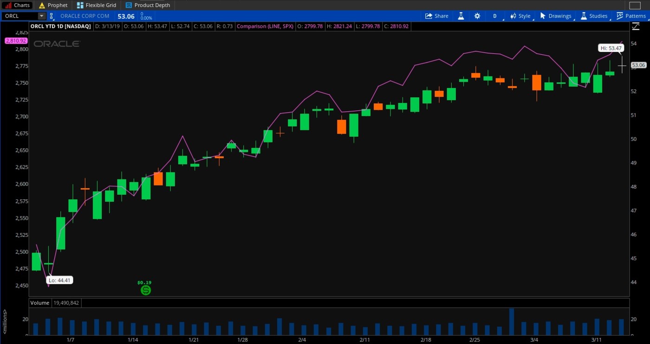Click the pink 2,810.92 tag on the left axis
Screen dimensions: 650x344
click(17, 40)
